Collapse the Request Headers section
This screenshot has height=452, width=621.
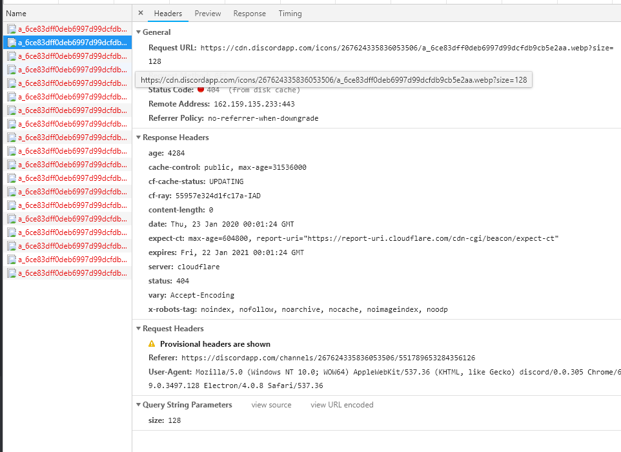138,329
